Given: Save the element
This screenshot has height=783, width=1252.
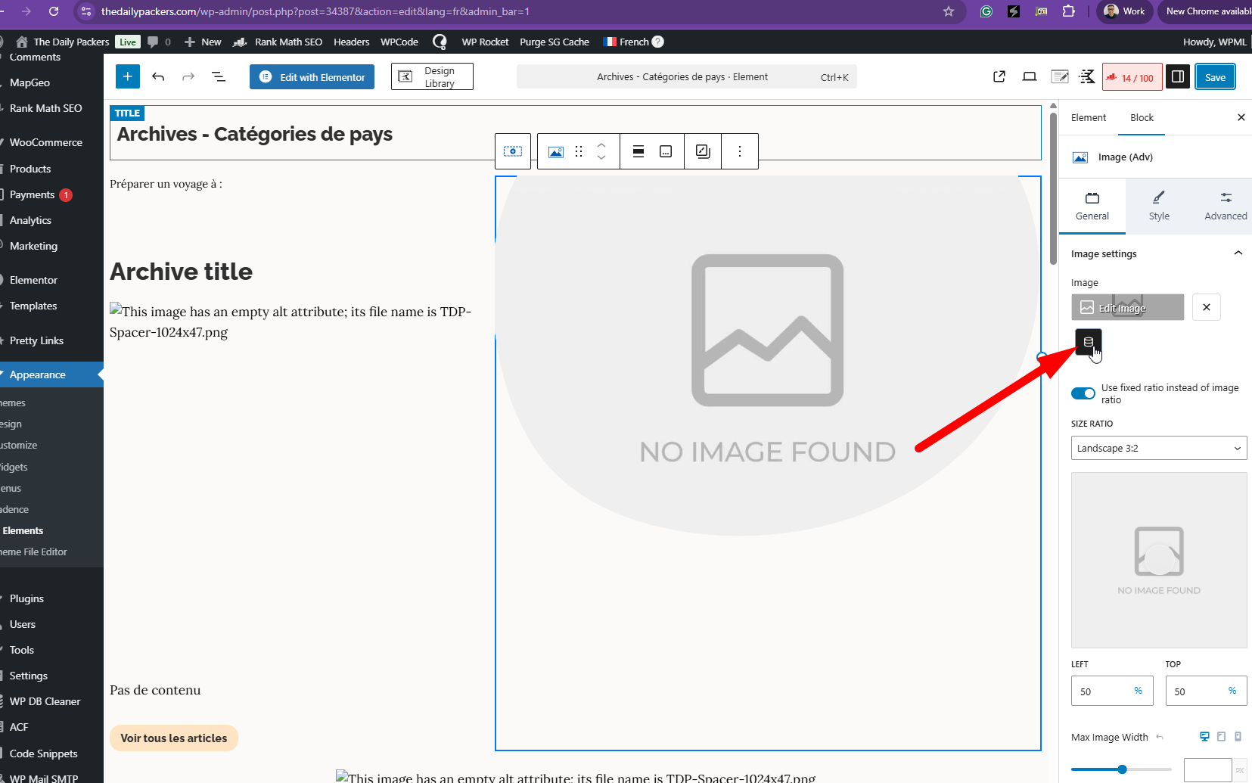Looking at the screenshot, I should [x=1214, y=76].
